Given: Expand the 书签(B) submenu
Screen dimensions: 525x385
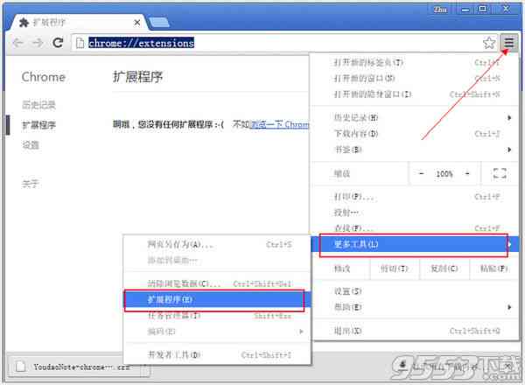Looking at the screenshot, I should click(x=415, y=150).
